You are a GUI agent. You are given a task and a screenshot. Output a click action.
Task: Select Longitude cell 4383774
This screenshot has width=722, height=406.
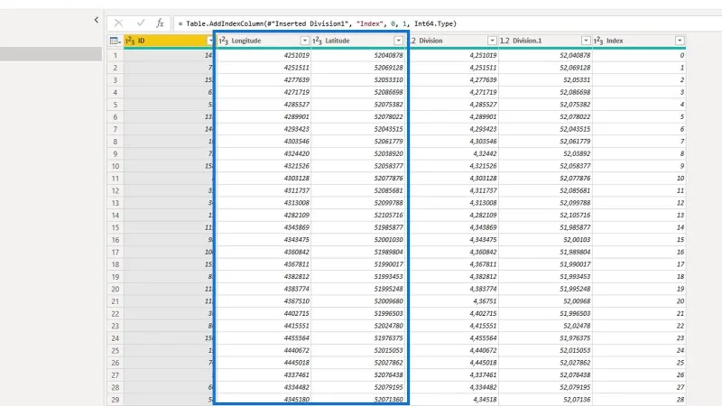pyautogui.click(x=264, y=289)
